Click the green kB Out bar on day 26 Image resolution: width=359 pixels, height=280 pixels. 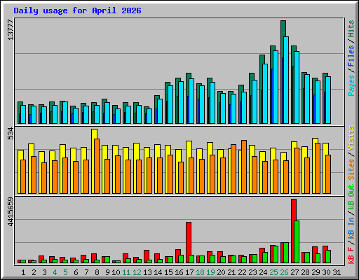286,253
